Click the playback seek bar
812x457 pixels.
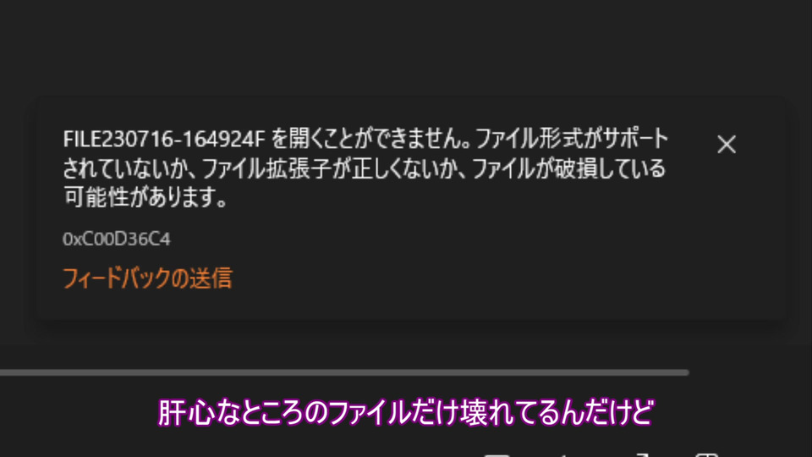(x=344, y=372)
